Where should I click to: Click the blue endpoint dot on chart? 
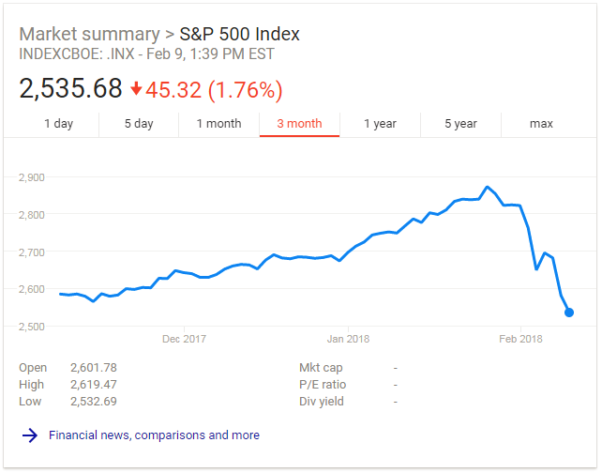pos(569,313)
